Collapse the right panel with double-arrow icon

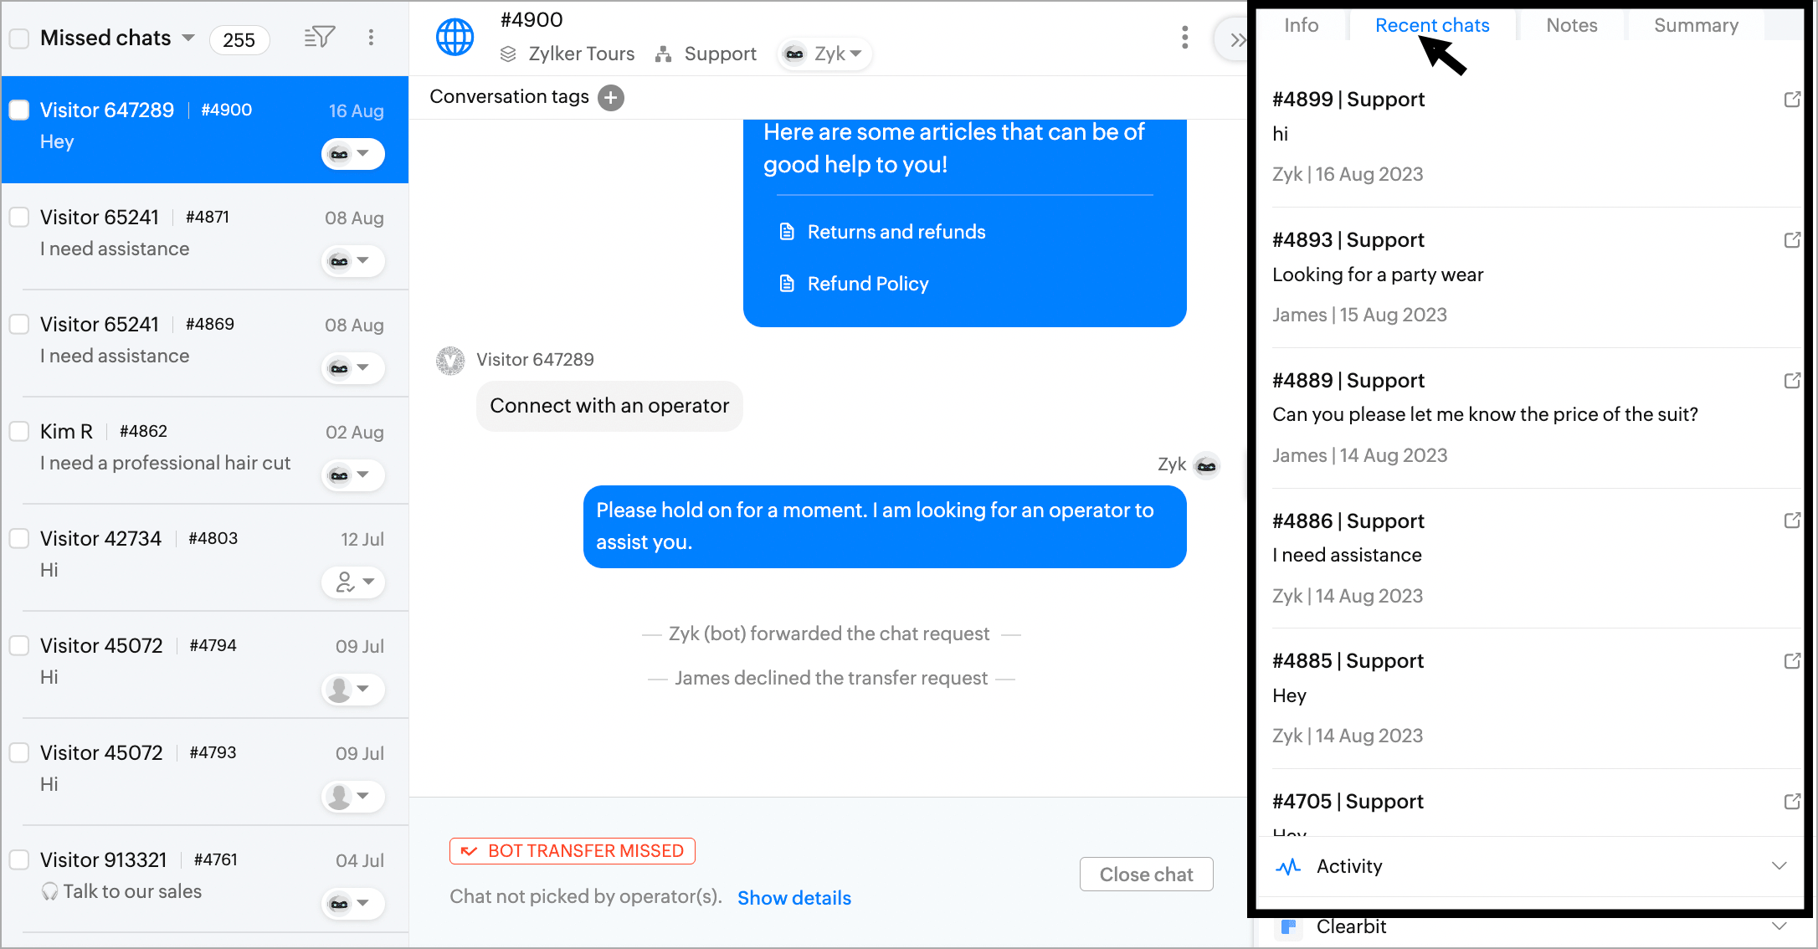1237,39
